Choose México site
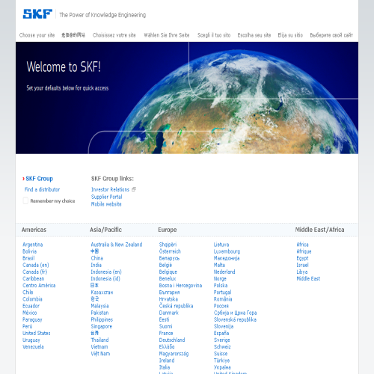The image size is (374, 374). tap(30, 313)
